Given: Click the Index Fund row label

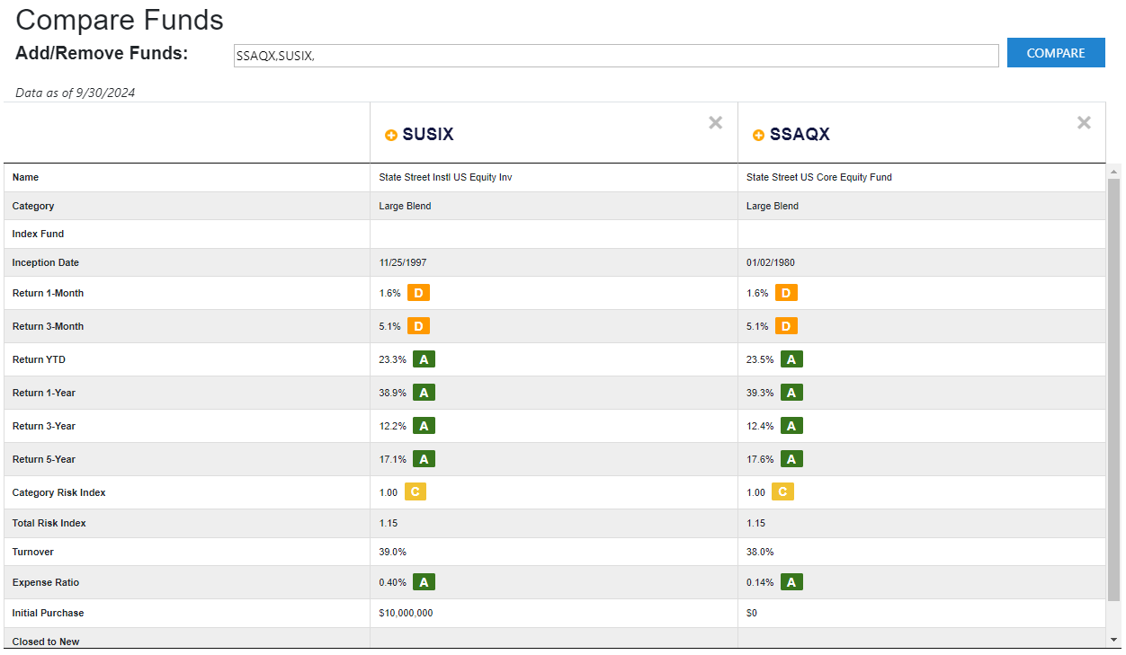Looking at the screenshot, I should pyautogui.click(x=38, y=235).
